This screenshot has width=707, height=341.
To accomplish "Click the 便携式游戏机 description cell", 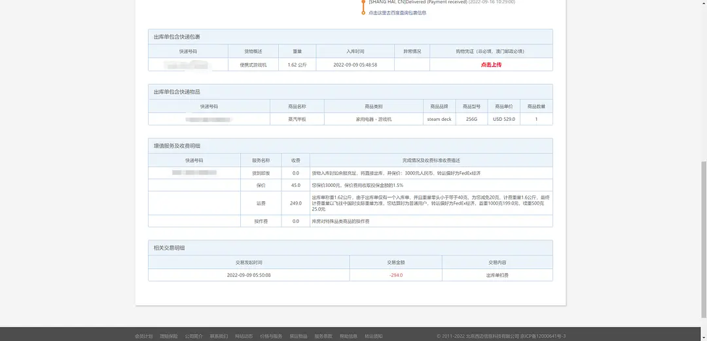I will coord(253,65).
